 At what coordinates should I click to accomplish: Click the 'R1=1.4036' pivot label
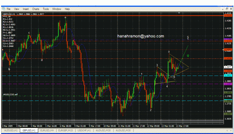tap(8, 27)
